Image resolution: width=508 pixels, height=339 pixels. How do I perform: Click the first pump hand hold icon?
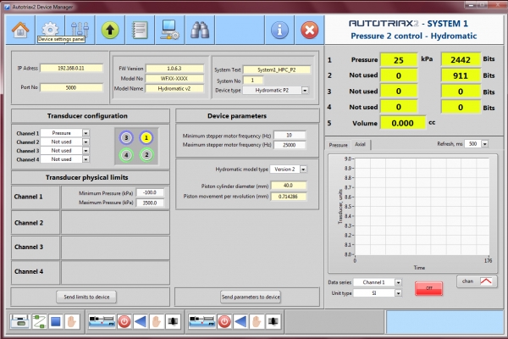(157, 321)
